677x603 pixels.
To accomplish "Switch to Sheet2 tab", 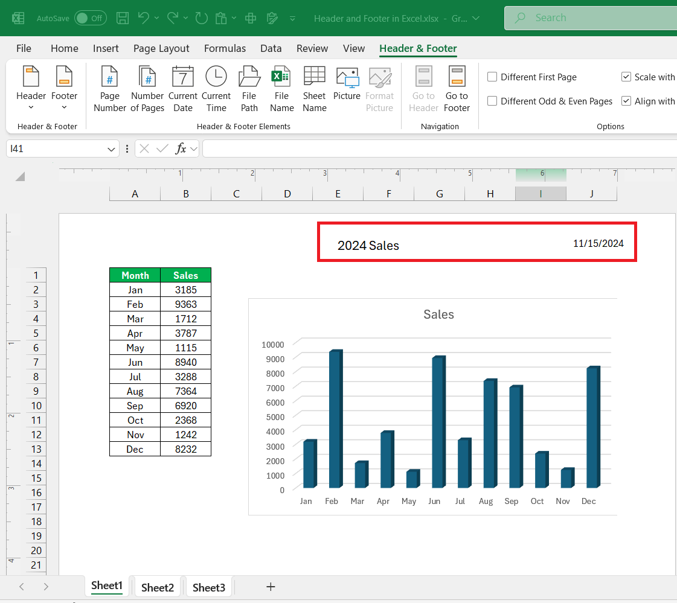I will tap(157, 587).
